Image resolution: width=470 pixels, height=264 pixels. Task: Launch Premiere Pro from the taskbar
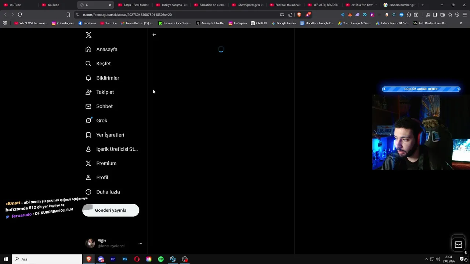coord(113,259)
